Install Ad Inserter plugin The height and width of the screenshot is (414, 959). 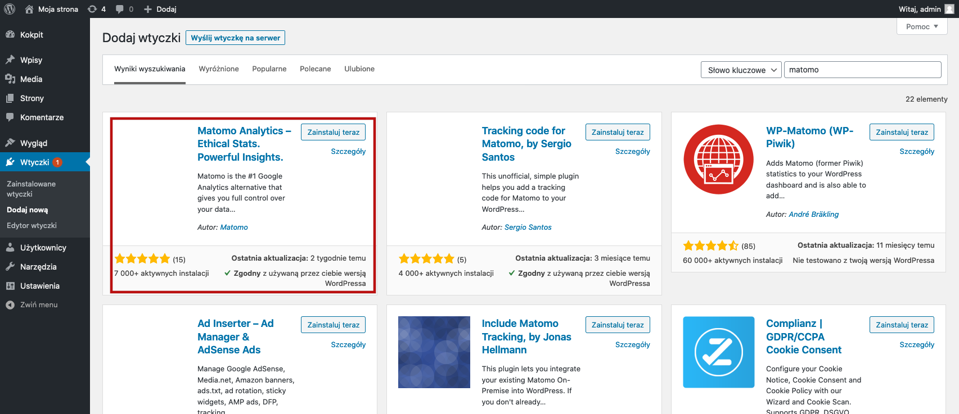click(x=333, y=325)
